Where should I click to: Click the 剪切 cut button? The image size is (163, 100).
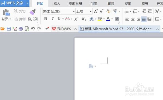pos(20,11)
